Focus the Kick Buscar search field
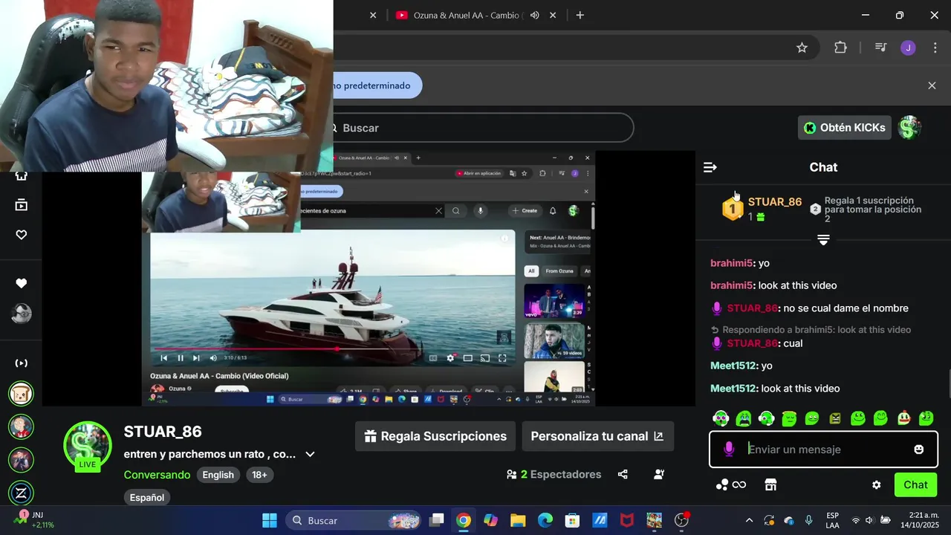The image size is (951, 535). pyautogui.click(x=483, y=128)
